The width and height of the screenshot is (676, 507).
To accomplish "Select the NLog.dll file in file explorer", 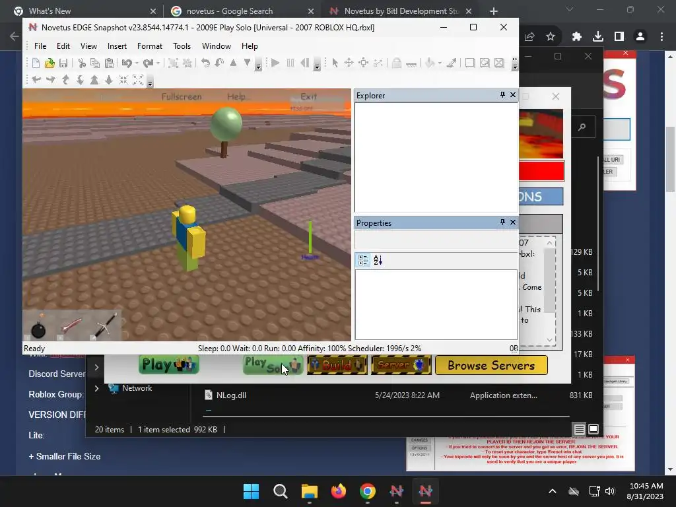I will [231, 395].
